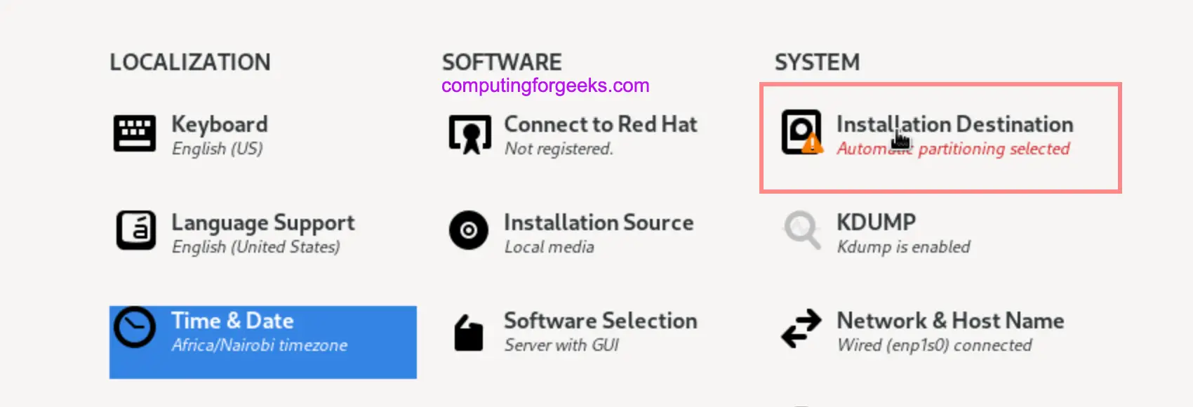
Task: Open the Installation Source title
Action: click(x=599, y=222)
